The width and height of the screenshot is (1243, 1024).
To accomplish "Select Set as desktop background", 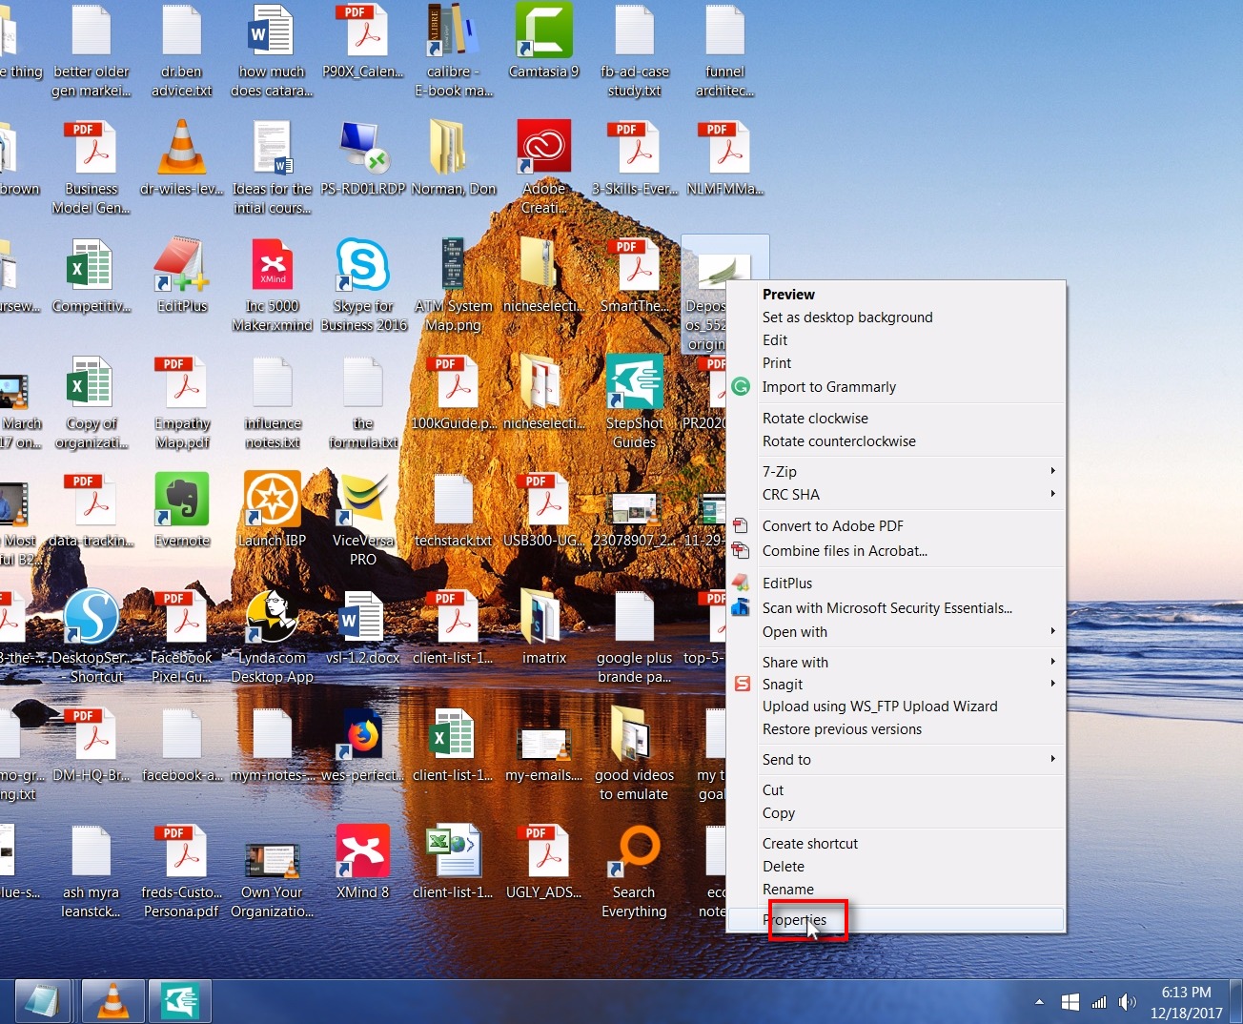I will (x=847, y=317).
